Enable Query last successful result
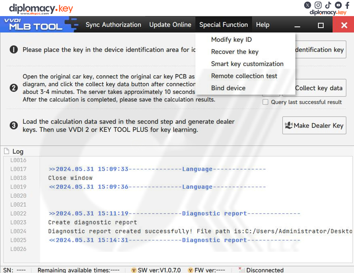The width and height of the screenshot is (354, 273). point(265,102)
